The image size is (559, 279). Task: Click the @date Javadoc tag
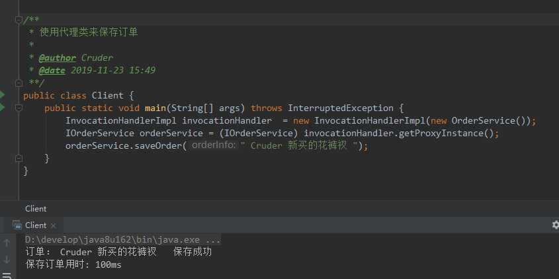coord(52,70)
